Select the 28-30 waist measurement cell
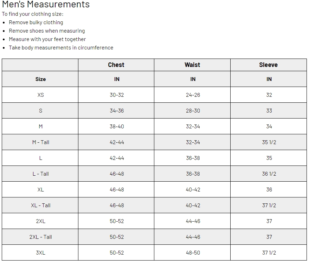This screenshot has height=263, width=309. coord(193,111)
